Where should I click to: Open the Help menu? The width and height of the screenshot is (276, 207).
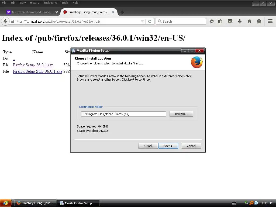pos(75,3)
